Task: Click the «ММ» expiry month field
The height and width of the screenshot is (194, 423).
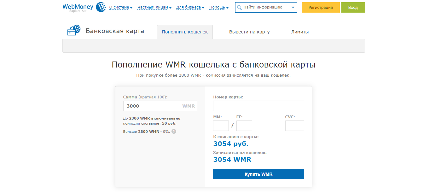Action: pos(221,126)
